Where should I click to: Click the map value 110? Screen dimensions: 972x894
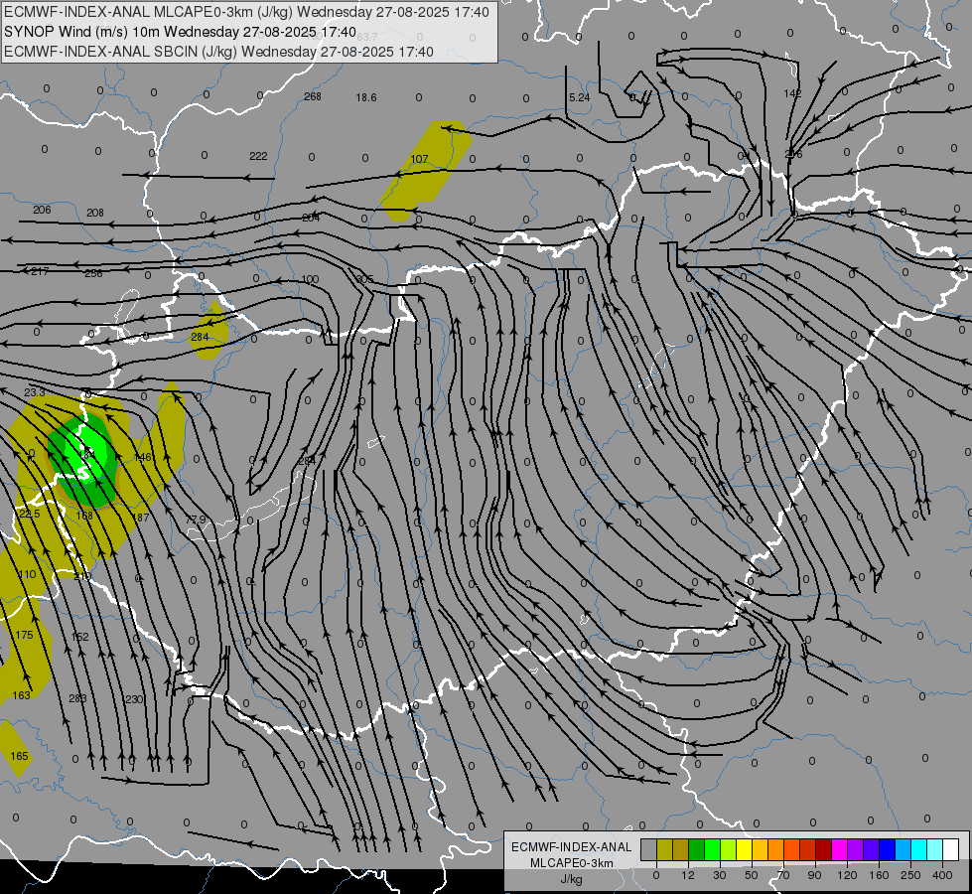[27, 574]
